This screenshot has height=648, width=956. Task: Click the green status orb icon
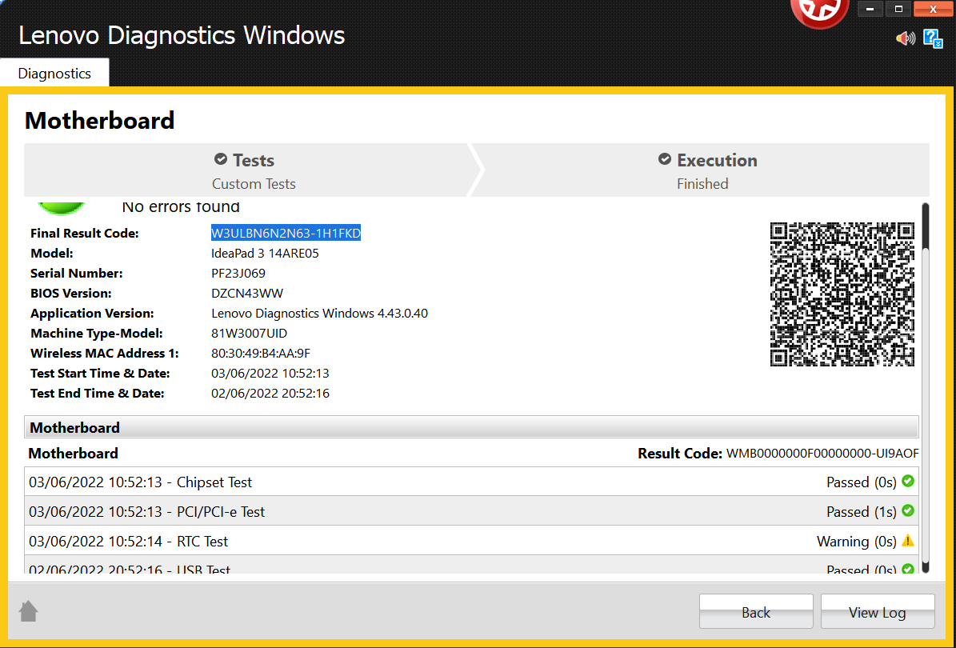(x=61, y=209)
